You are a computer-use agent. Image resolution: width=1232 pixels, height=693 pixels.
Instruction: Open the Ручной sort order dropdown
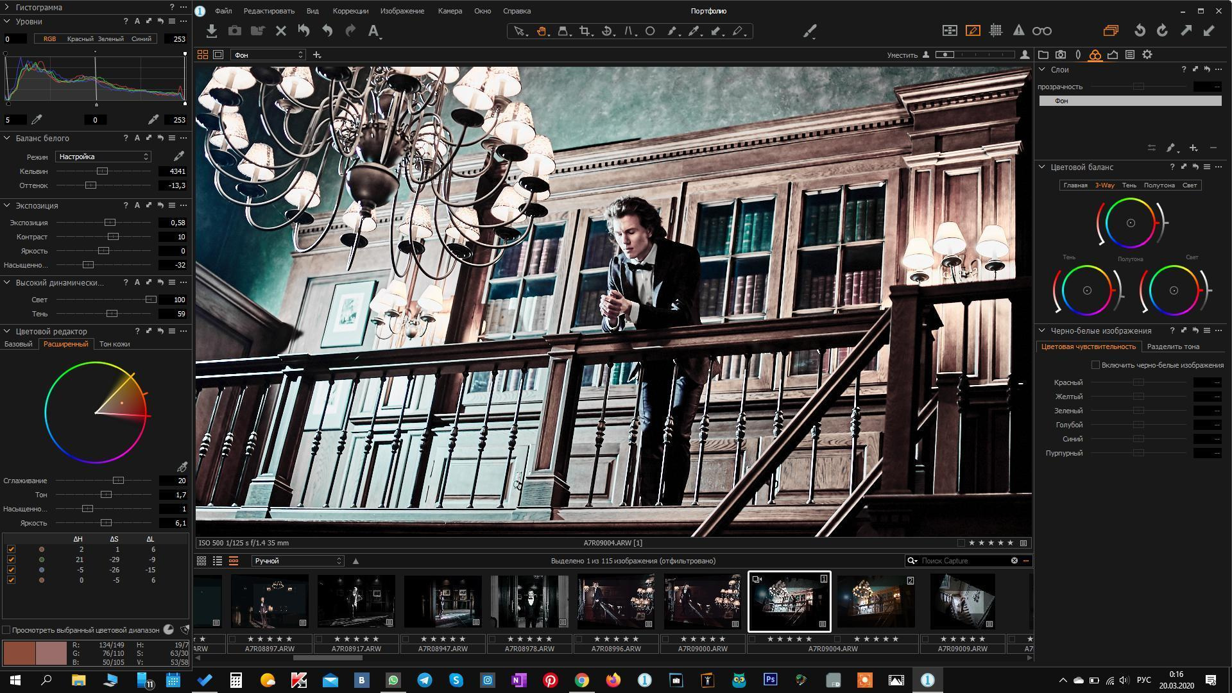coord(297,561)
